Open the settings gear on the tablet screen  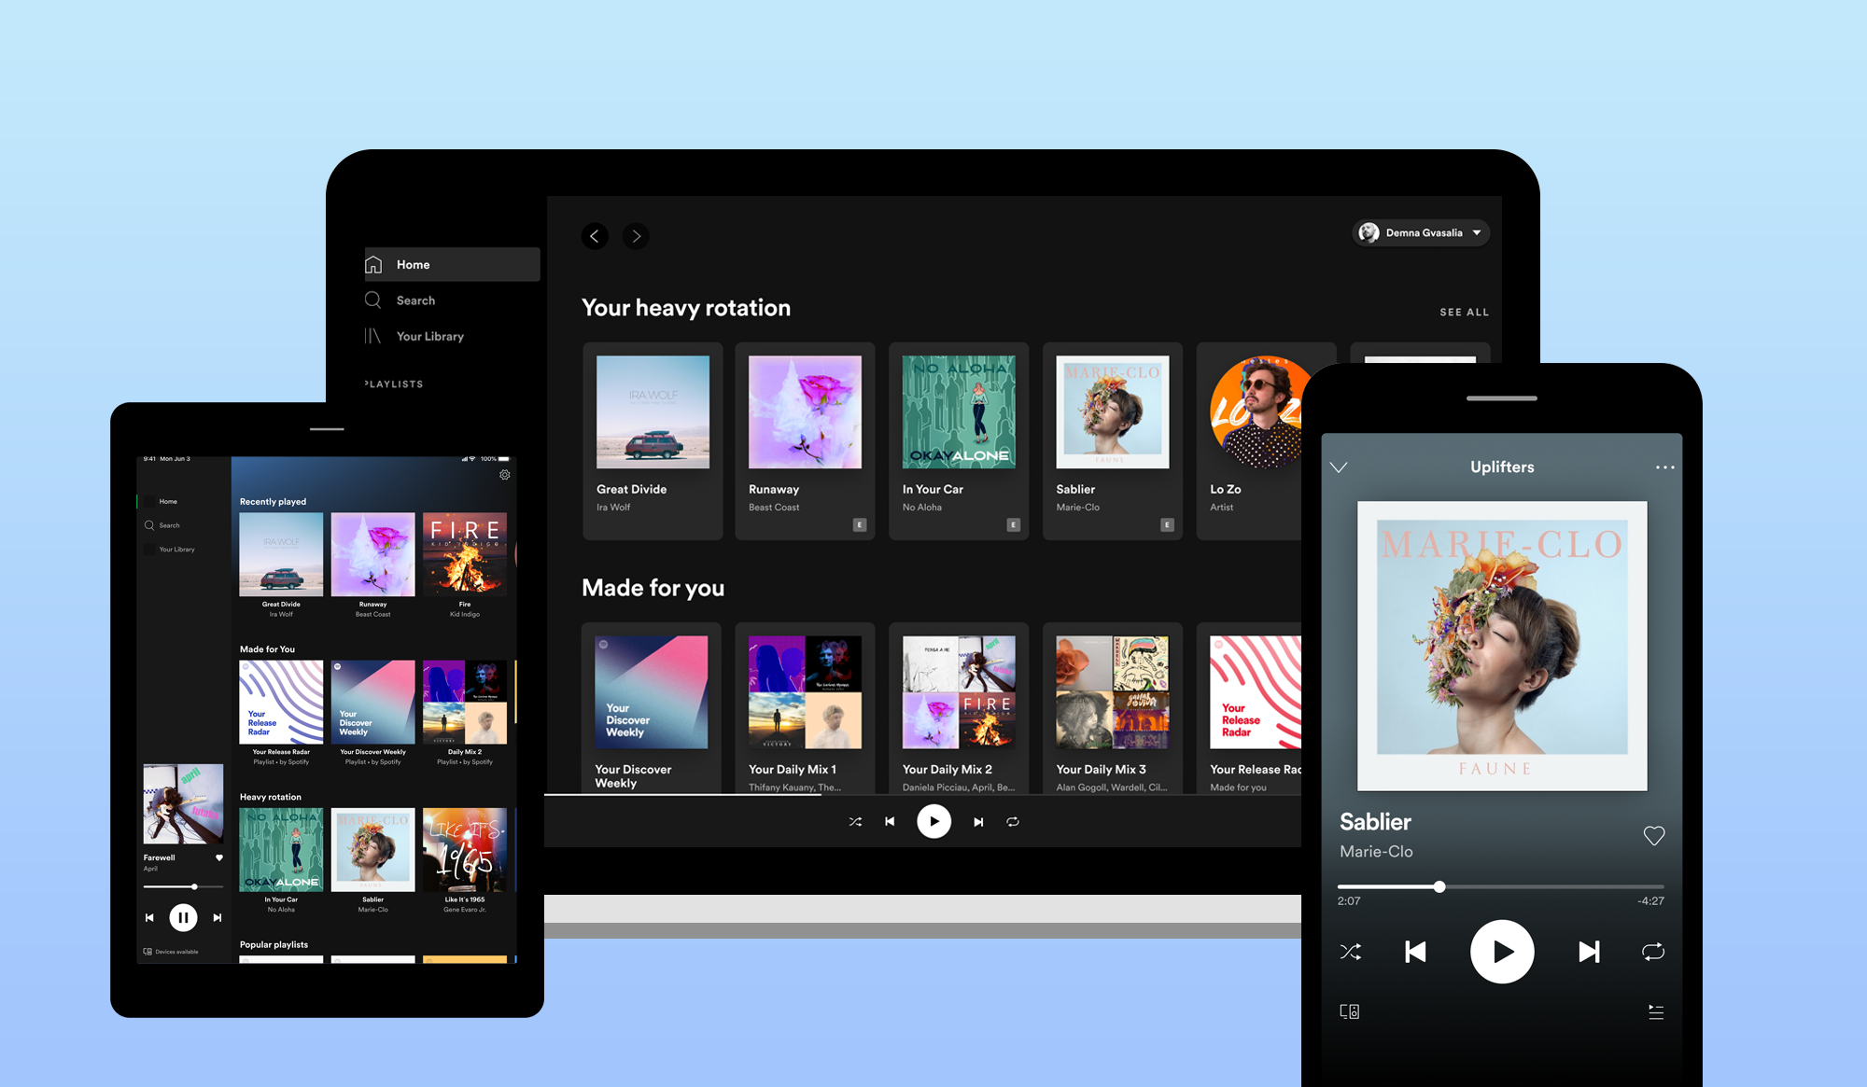(x=505, y=474)
